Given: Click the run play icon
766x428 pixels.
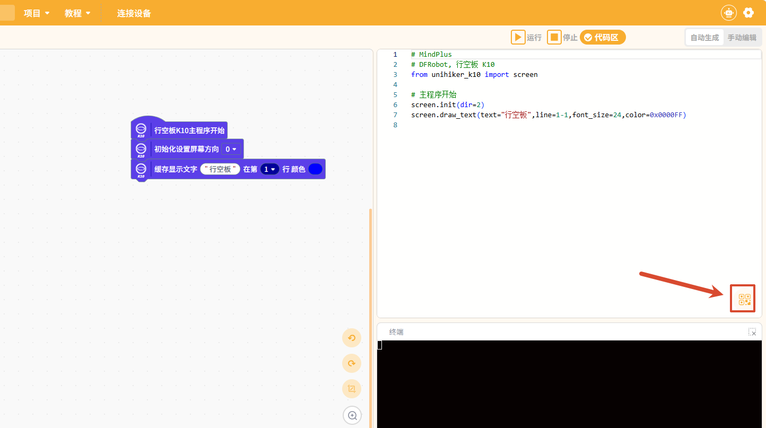Looking at the screenshot, I should pyautogui.click(x=518, y=37).
